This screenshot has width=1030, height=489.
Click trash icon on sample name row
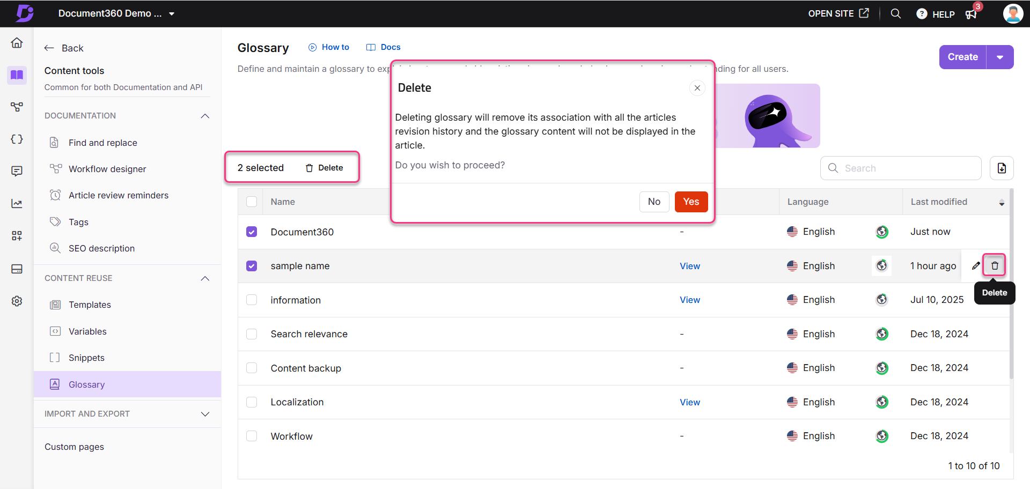point(995,265)
